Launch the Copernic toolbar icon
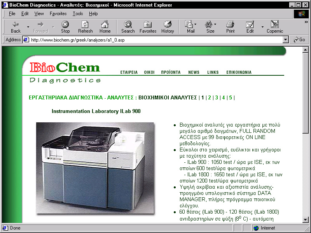 click(275, 27)
